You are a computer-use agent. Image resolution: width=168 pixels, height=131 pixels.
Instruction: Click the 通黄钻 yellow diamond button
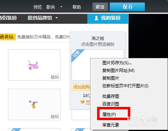click(x=8, y=37)
